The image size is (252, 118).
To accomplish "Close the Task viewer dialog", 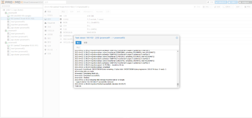I will 177,38.
